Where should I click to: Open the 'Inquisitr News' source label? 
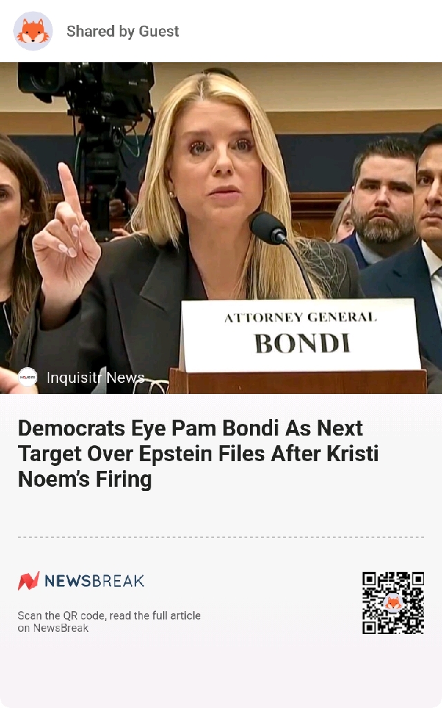coord(95,378)
